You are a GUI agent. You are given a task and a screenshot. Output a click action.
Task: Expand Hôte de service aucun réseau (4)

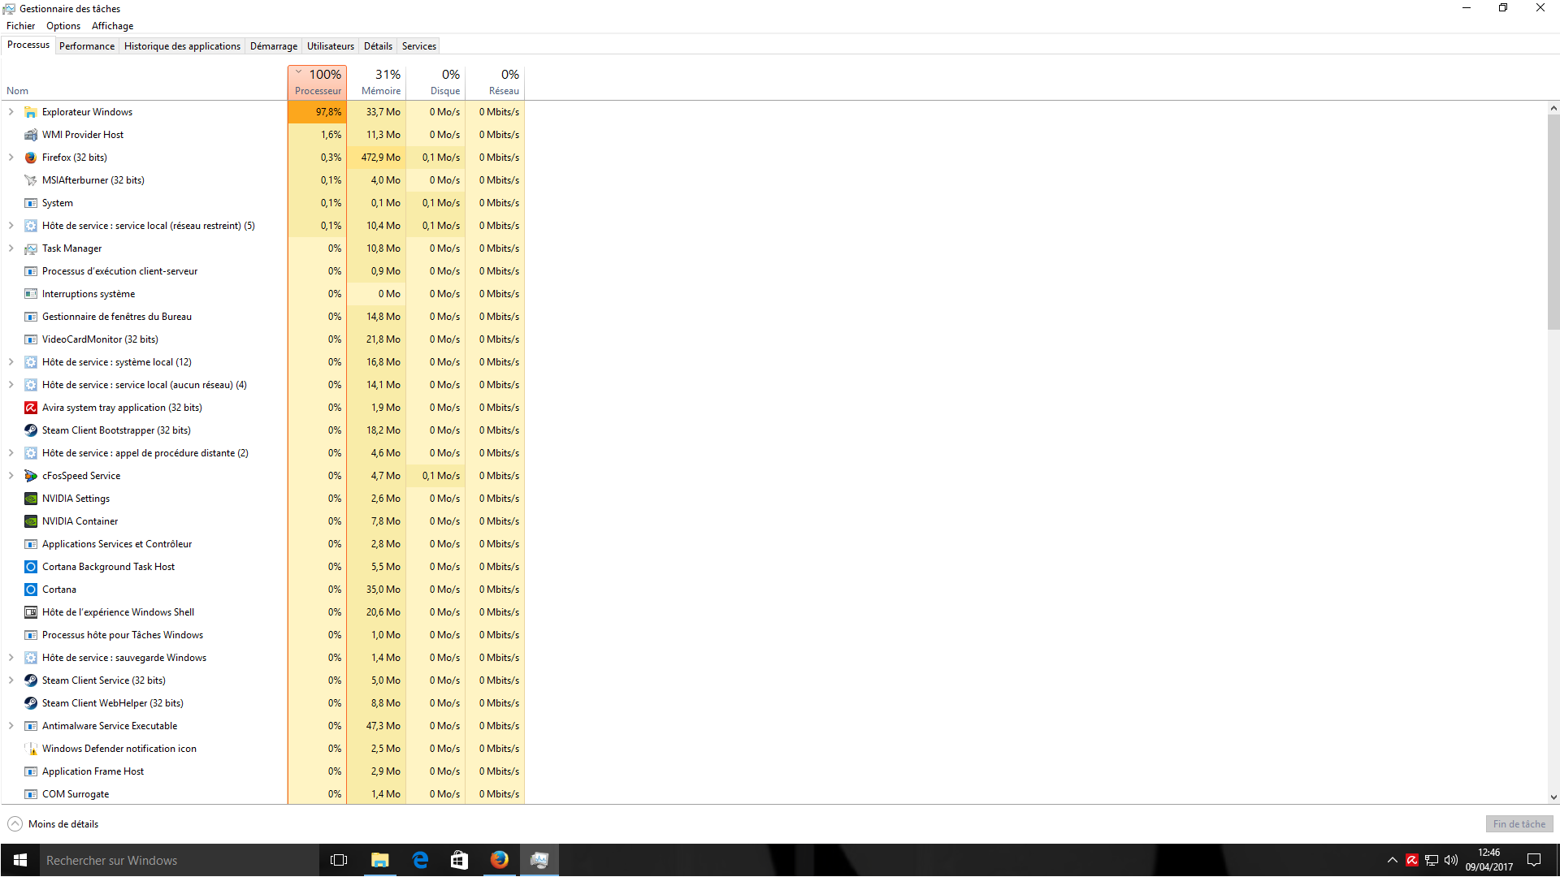coord(11,385)
